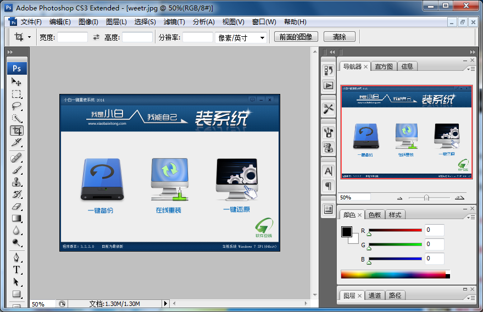
Task: Select the Crop tool in toolbox
Action: [x=16, y=131]
